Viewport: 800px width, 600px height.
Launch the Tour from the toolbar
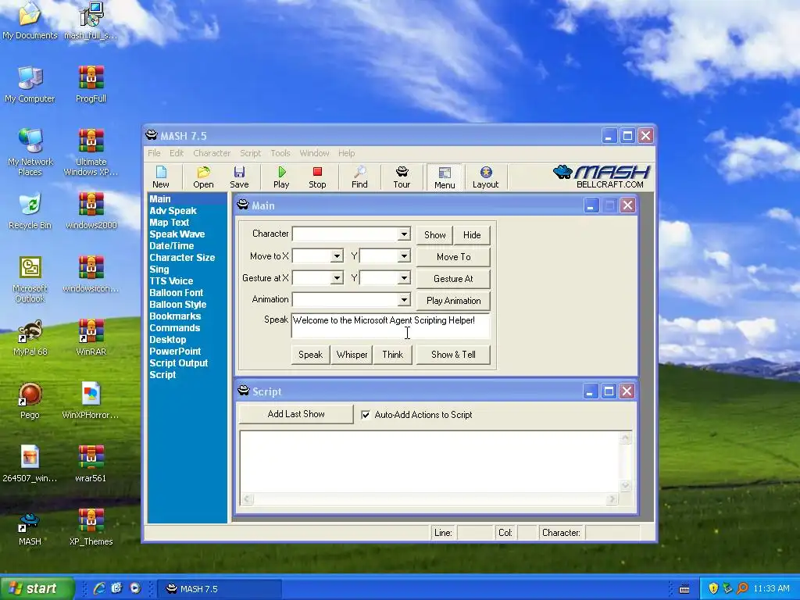(x=402, y=177)
